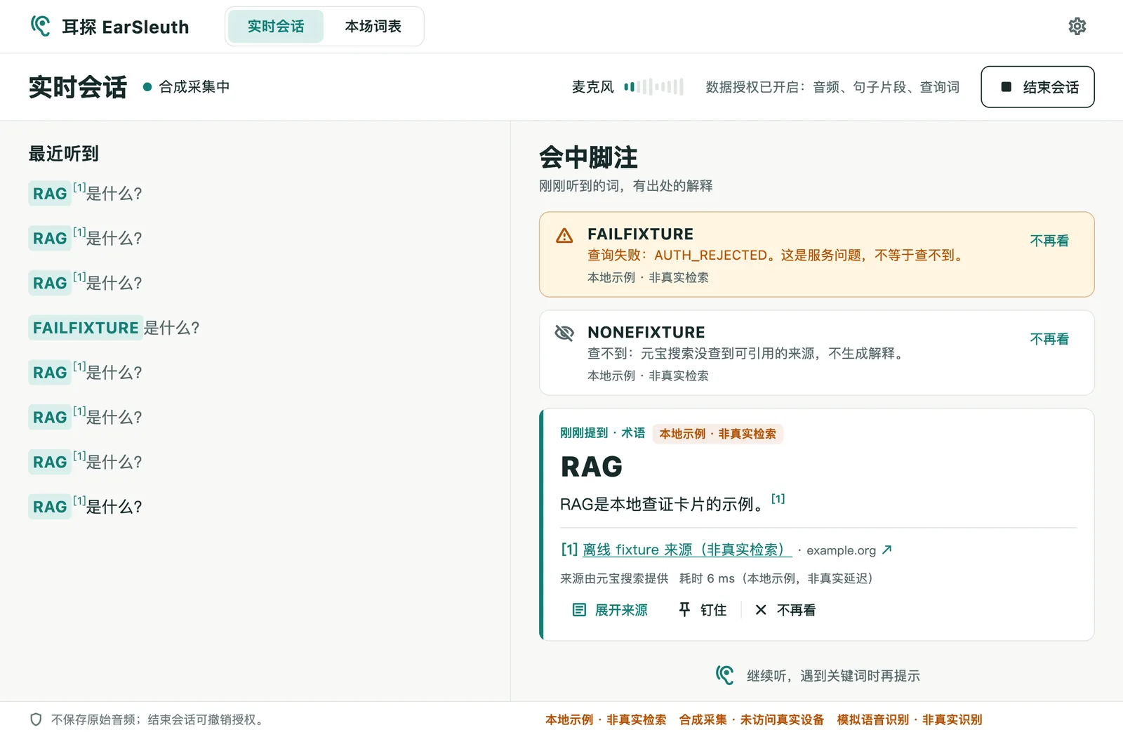Viewport: 1123px width, 737px height.
Task: Click the EarSleuth ear logo icon
Action: tap(41, 26)
